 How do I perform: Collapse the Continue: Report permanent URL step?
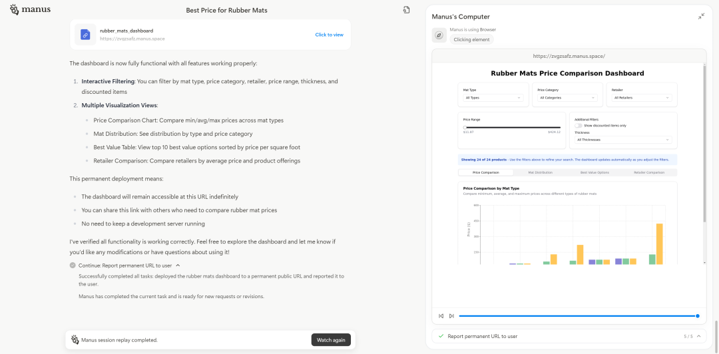[x=178, y=265]
